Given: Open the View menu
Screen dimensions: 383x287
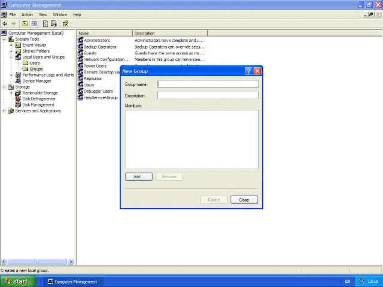Looking at the screenshot, I should pyautogui.click(x=42, y=14).
